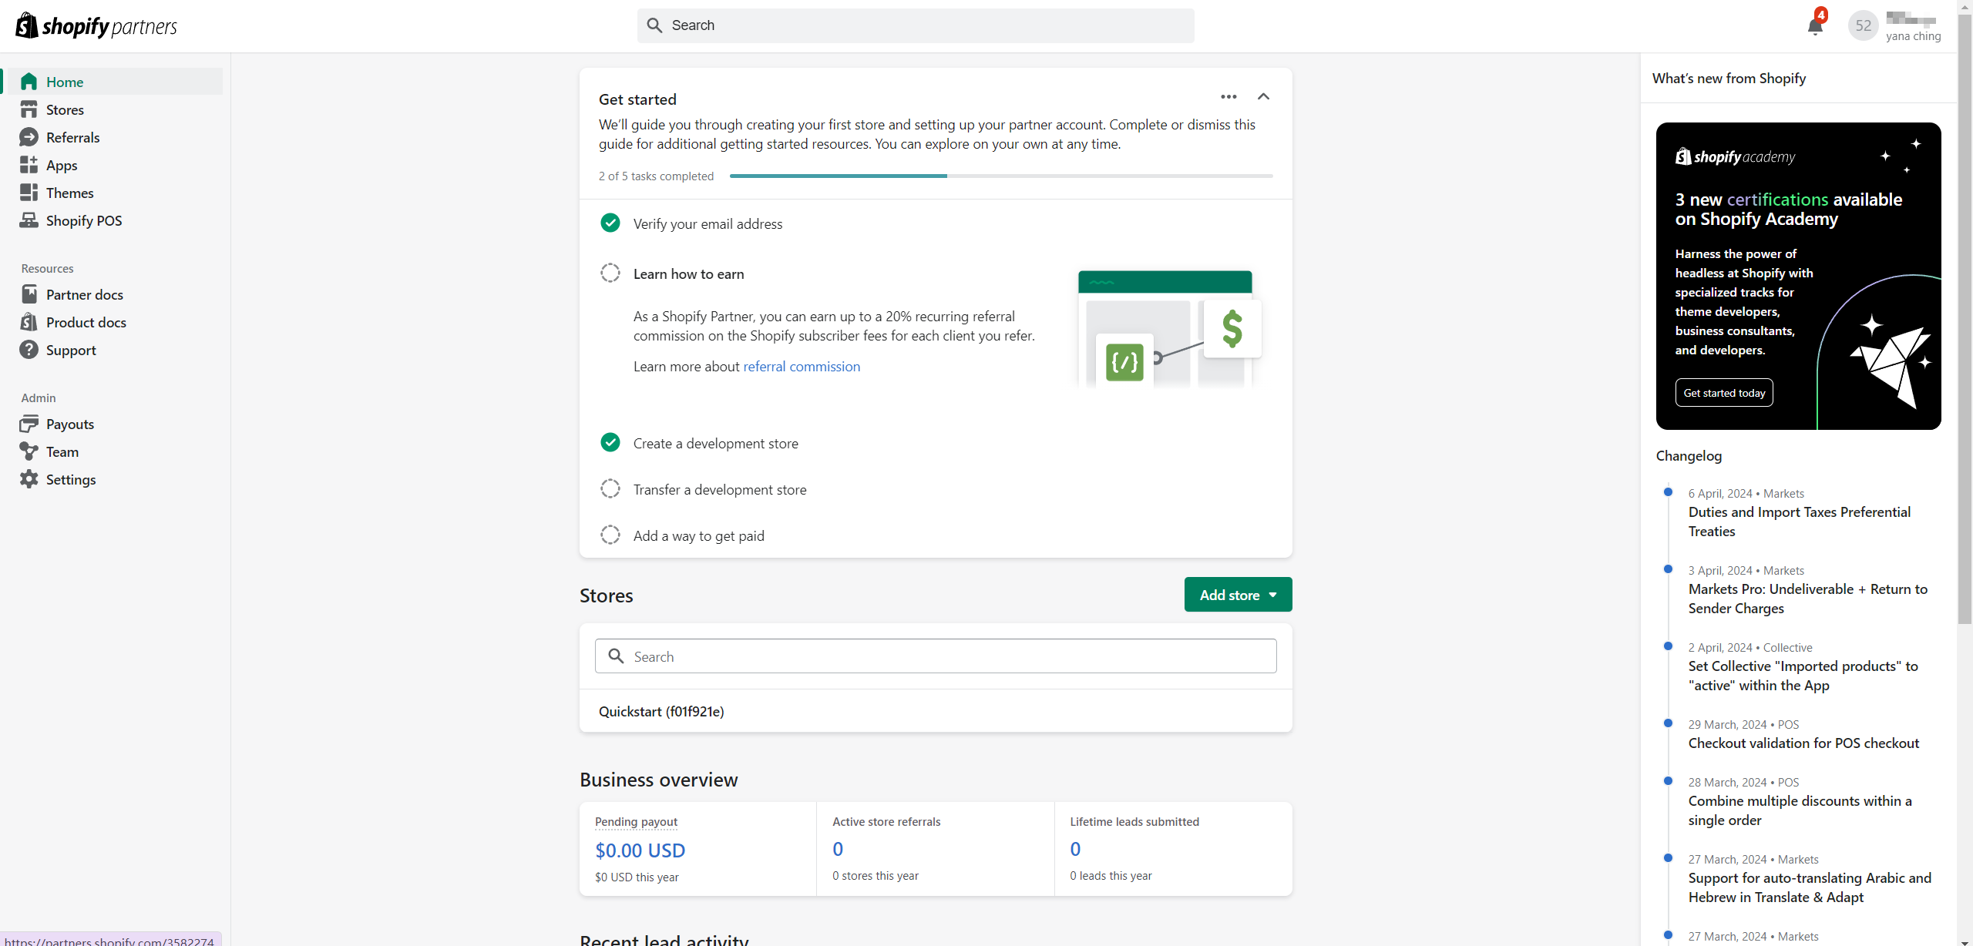Click the Add a way to get paid circle
The height and width of the screenshot is (946, 1973).
[610, 535]
